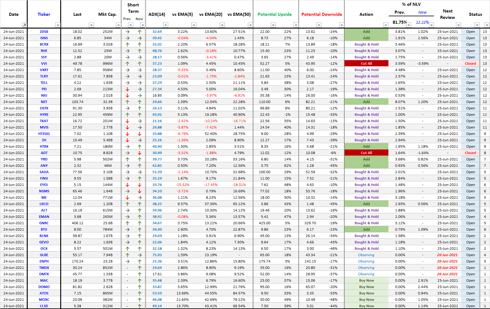This screenshot has width=490, height=309.
Task: Open Potential Upside percentage filter dropdown
Action: pos(296,25)
